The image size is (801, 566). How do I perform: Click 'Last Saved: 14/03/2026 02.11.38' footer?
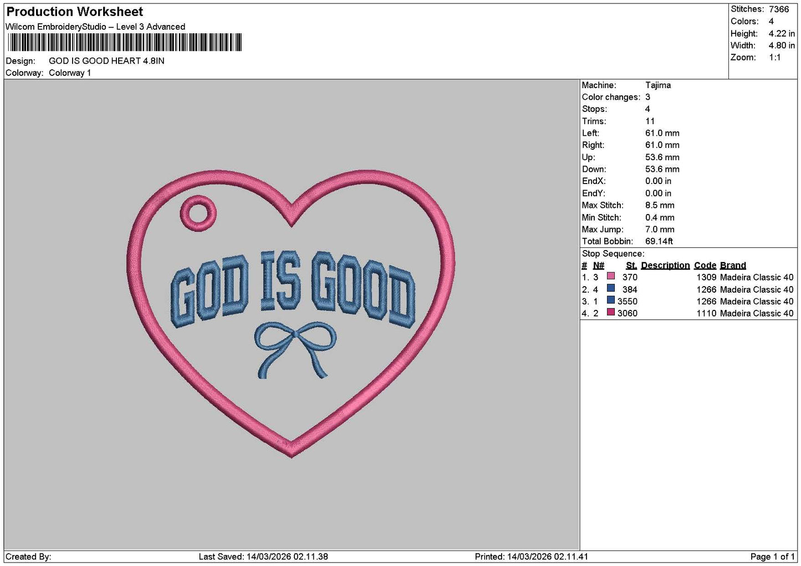click(x=263, y=557)
